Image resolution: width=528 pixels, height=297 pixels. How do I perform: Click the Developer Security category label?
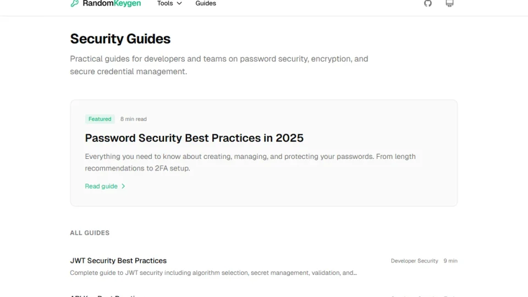click(x=414, y=261)
